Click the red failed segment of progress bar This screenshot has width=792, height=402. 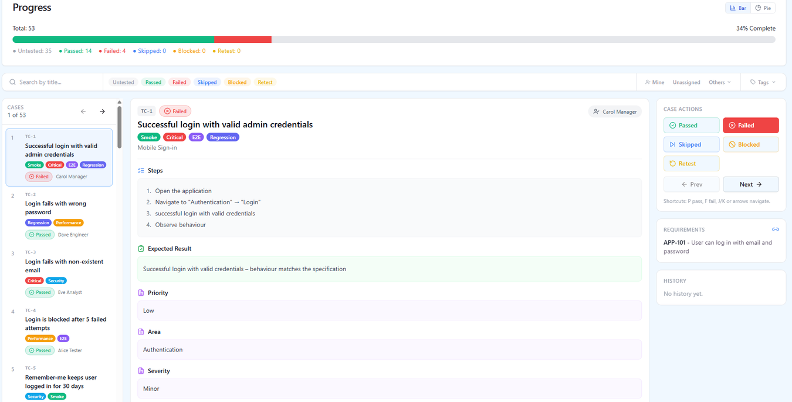(243, 40)
